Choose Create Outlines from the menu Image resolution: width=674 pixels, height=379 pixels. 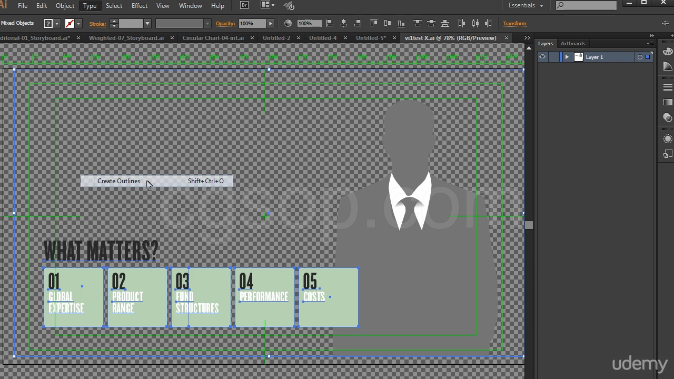119,181
